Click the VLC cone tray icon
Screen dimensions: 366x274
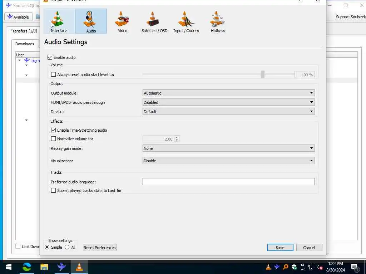(x=268, y=267)
